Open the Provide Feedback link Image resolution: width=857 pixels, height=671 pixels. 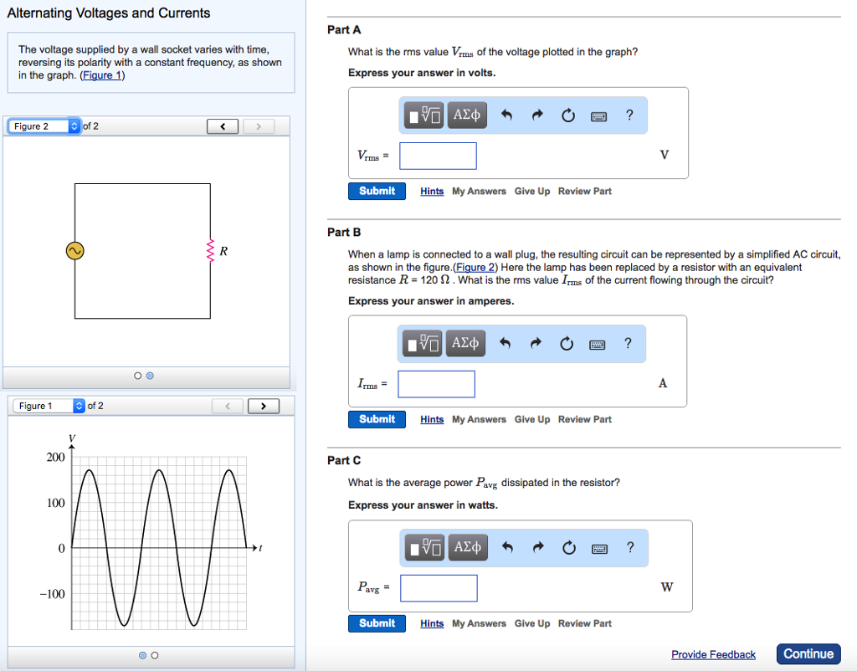(x=713, y=654)
